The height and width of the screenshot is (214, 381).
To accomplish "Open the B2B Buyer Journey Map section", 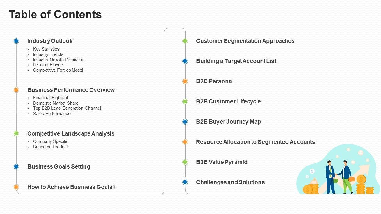I will pyautogui.click(x=229, y=122).
